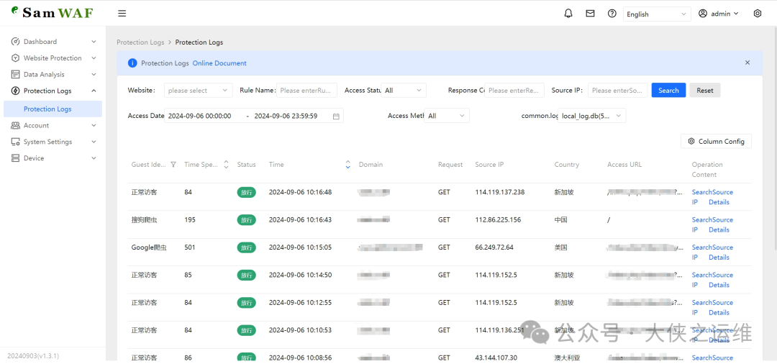Open the Dashboard sidebar menu
The image size is (777, 364).
(40, 42)
